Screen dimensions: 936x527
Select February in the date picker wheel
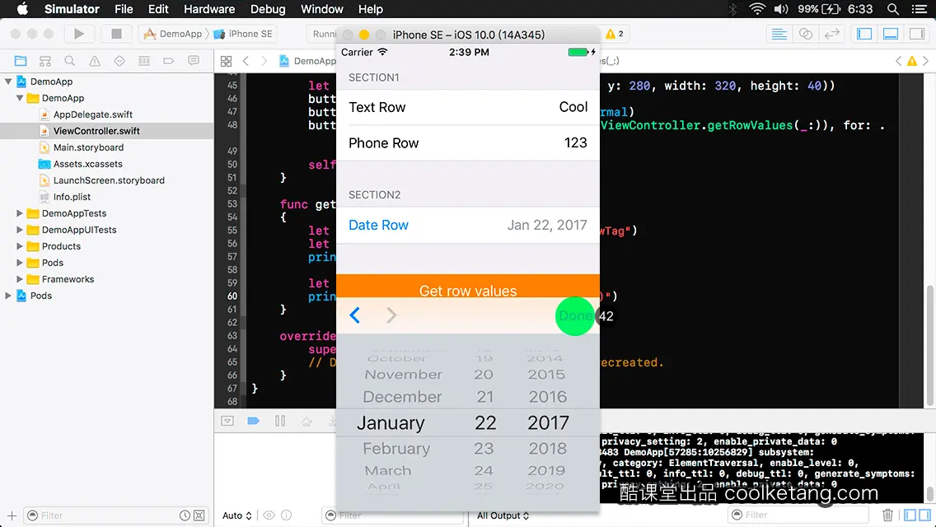396,448
